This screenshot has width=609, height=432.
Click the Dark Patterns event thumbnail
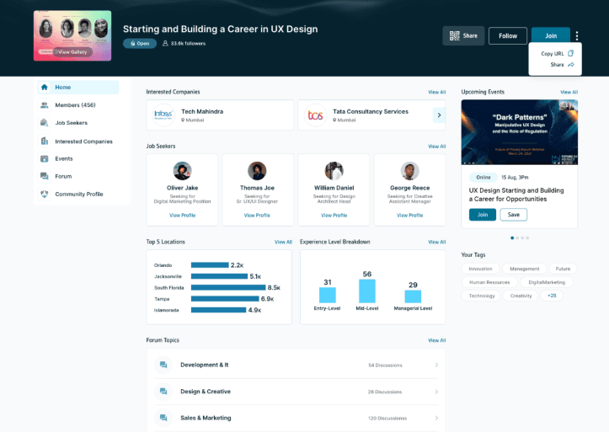(x=519, y=132)
